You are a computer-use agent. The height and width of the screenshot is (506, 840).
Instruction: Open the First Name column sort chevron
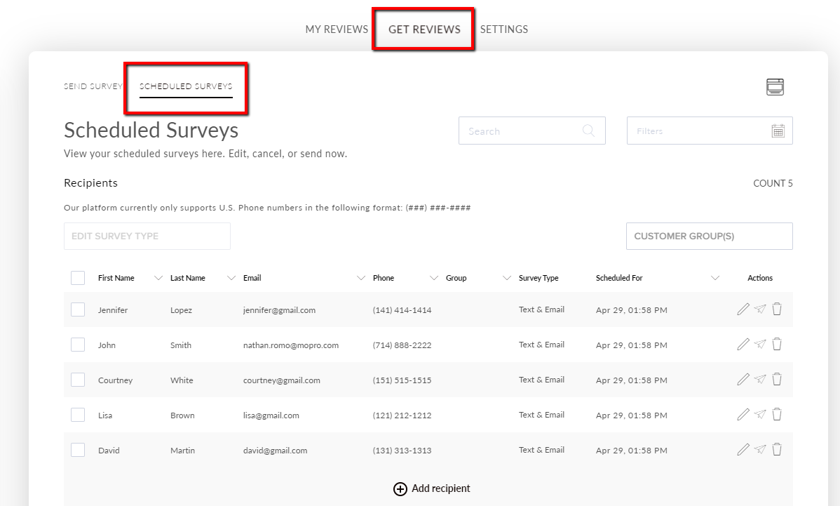tap(158, 278)
